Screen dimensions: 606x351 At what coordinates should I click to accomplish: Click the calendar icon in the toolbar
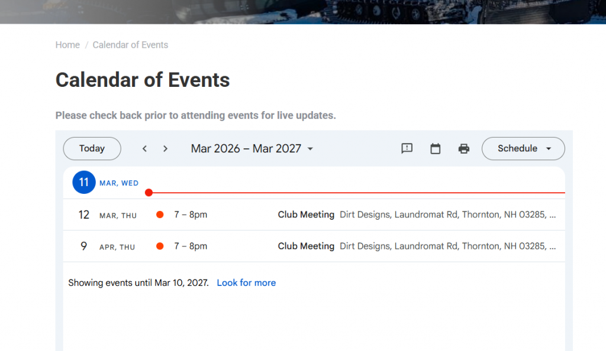click(x=435, y=148)
